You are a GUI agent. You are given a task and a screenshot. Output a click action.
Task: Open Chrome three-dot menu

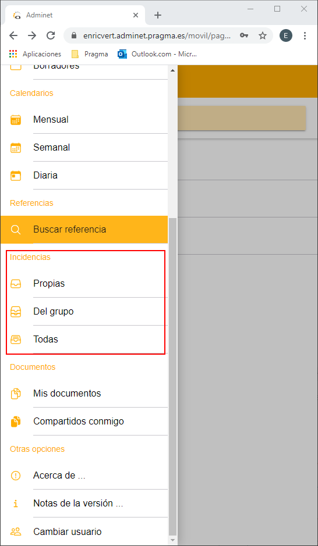[305, 35]
